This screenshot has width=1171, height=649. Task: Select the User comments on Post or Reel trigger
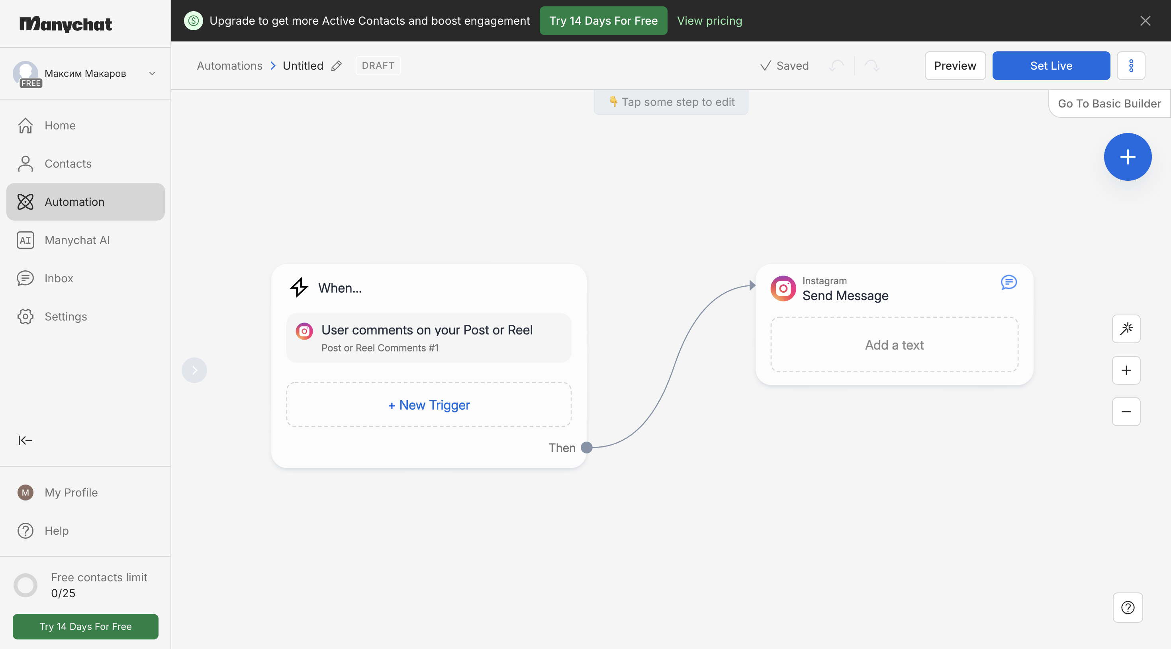[x=429, y=338]
